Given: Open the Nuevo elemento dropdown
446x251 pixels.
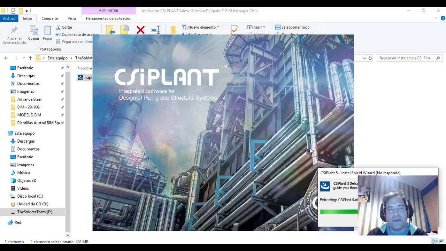Looking at the screenshot, I should coord(201,27).
